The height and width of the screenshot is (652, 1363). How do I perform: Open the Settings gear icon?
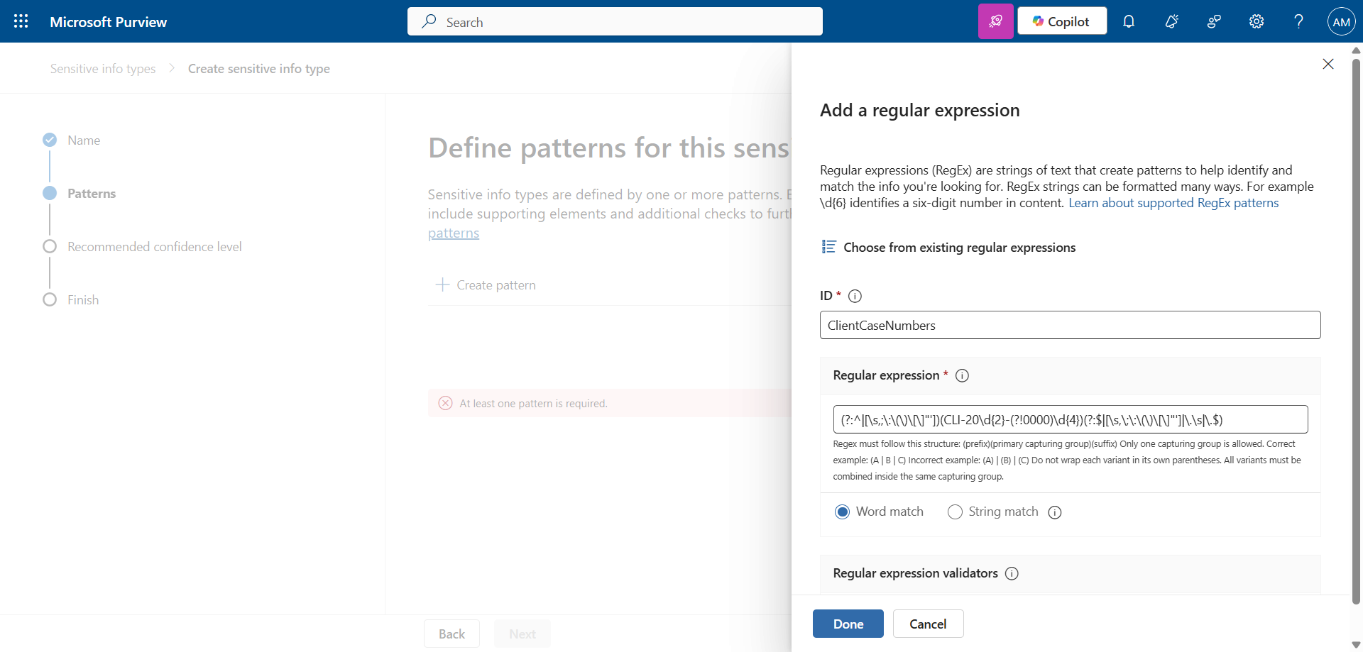click(x=1257, y=21)
